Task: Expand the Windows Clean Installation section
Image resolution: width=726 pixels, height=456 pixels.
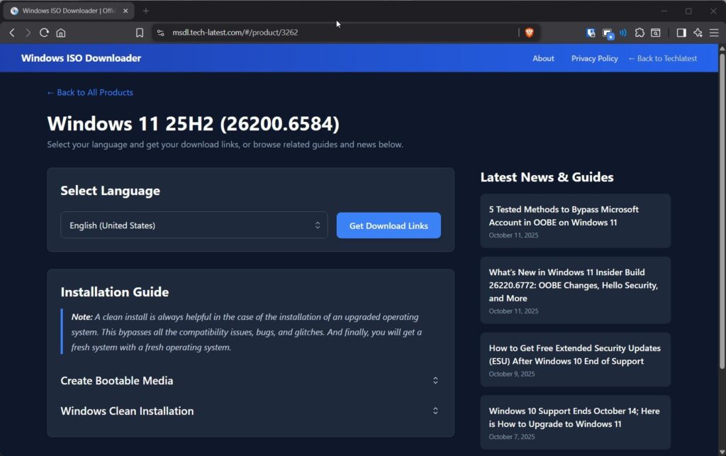Action: (250, 411)
